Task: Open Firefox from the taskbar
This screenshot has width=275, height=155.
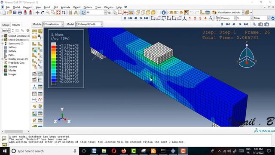Action: (x=124, y=151)
